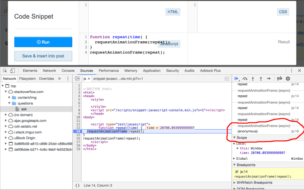Click the inspect element picker icon
This screenshot has height=190, width=304.
(x=5, y=71)
